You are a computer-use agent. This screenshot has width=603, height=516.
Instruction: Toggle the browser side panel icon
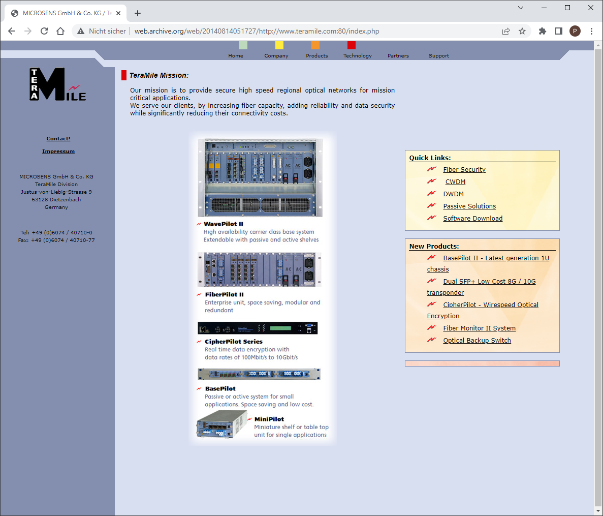[558, 31]
